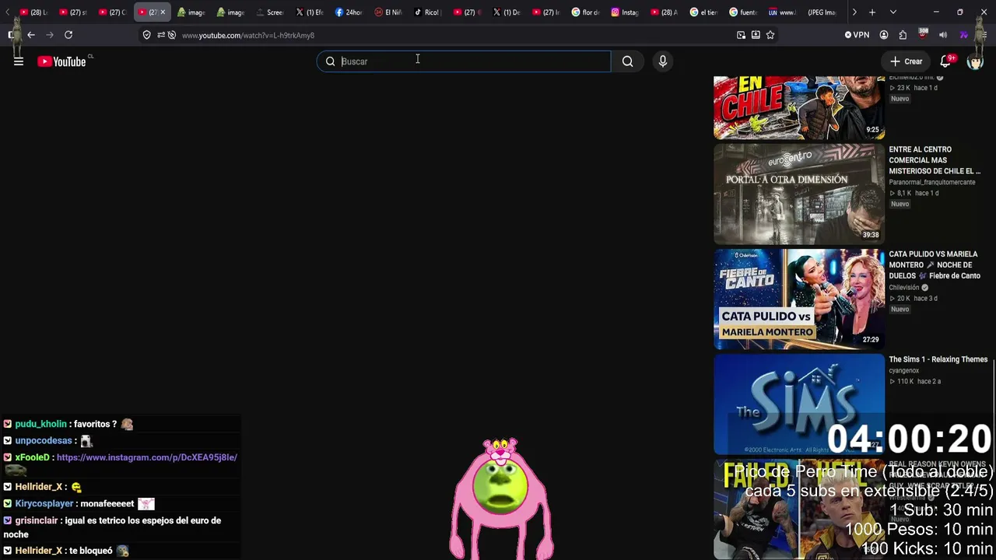Image resolution: width=996 pixels, height=560 pixels.
Task: Click the download icon in the address bar
Action: pyautogui.click(x=756, y=35)
